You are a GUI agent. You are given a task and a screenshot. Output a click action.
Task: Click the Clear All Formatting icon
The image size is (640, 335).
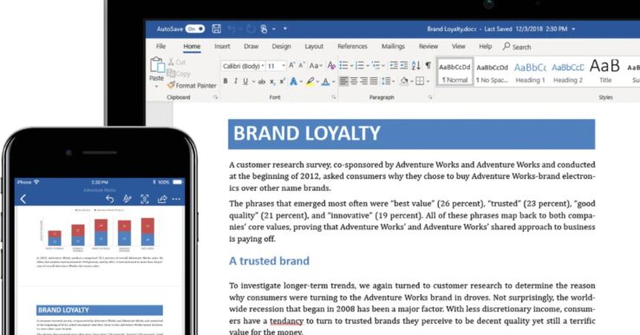pyautogui.click(x=331, y=65)
